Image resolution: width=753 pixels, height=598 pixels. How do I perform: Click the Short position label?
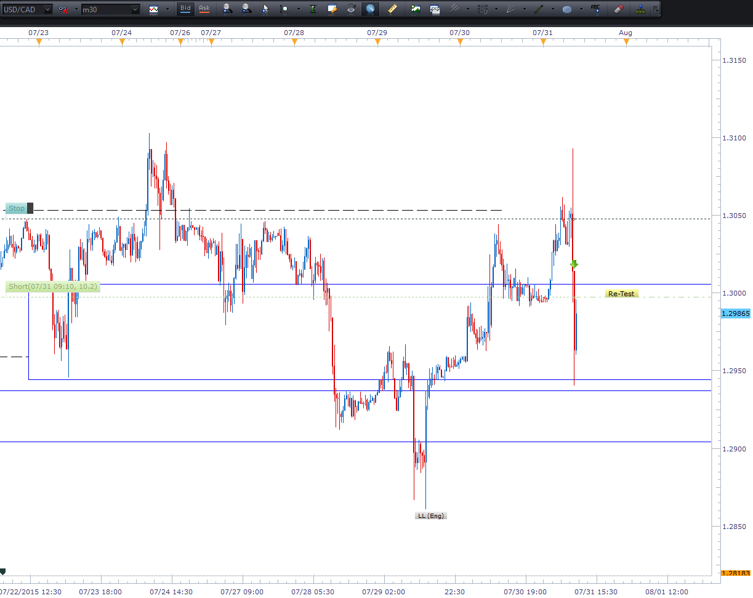tap(52, 286)
